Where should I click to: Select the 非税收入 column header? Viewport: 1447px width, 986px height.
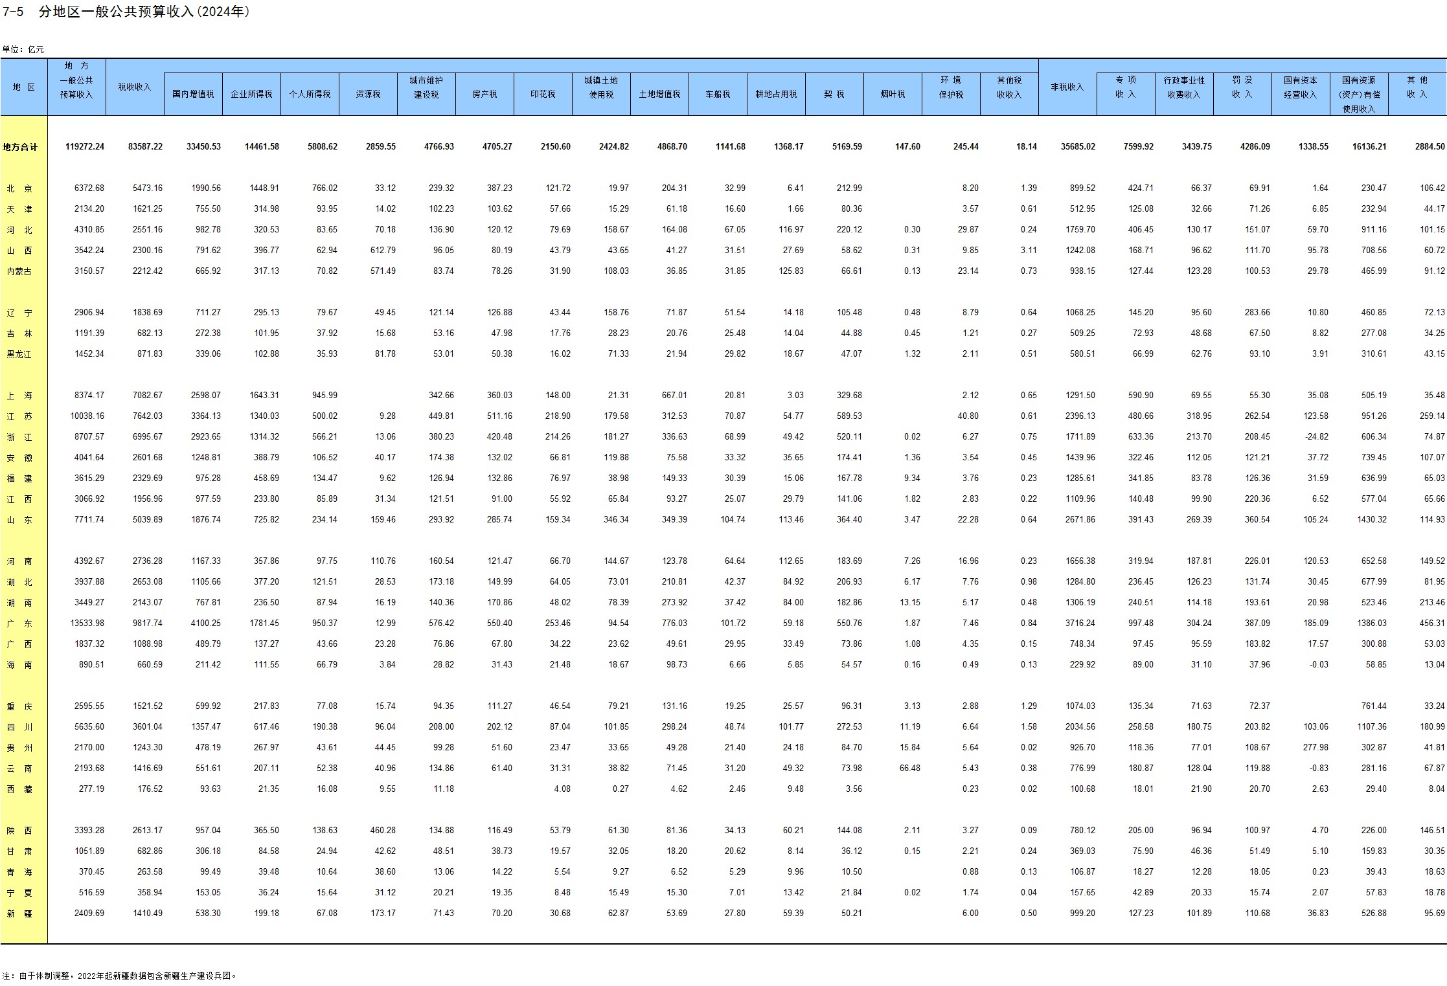tap(1067, 87)
